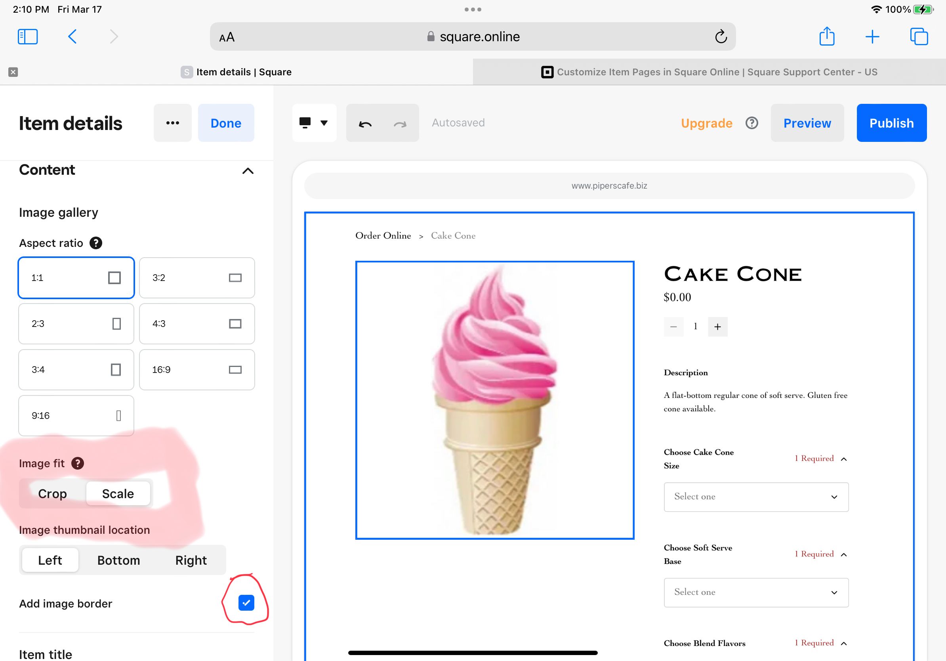Collapse Choose Cake Cone Size chevron
The height and width of the screenshot is (661, 946).
click(x=843, y=459)
